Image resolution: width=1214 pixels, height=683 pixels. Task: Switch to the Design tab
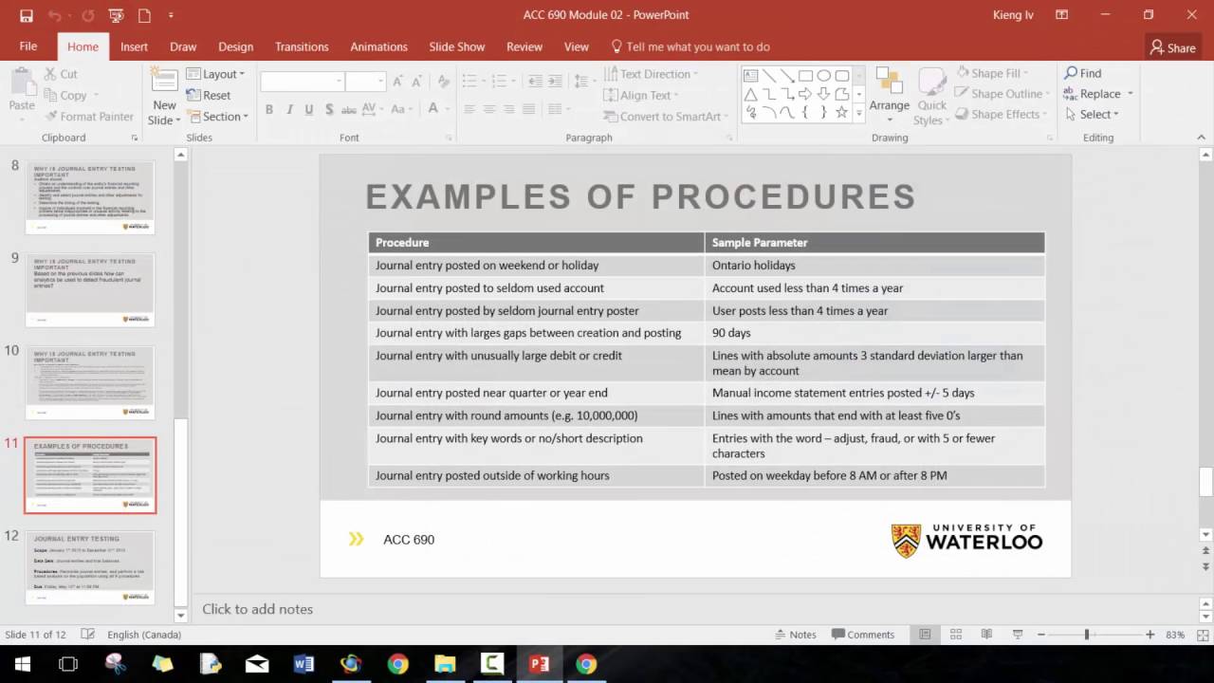[235, 46]
